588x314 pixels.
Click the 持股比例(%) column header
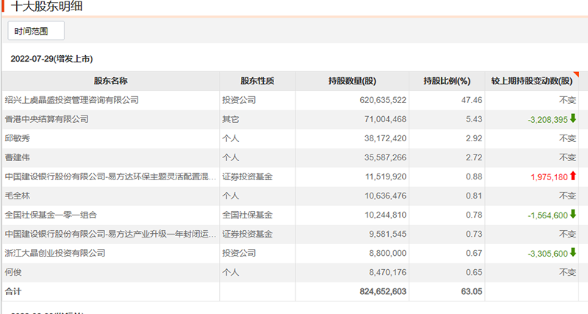[x=447, y=81]
